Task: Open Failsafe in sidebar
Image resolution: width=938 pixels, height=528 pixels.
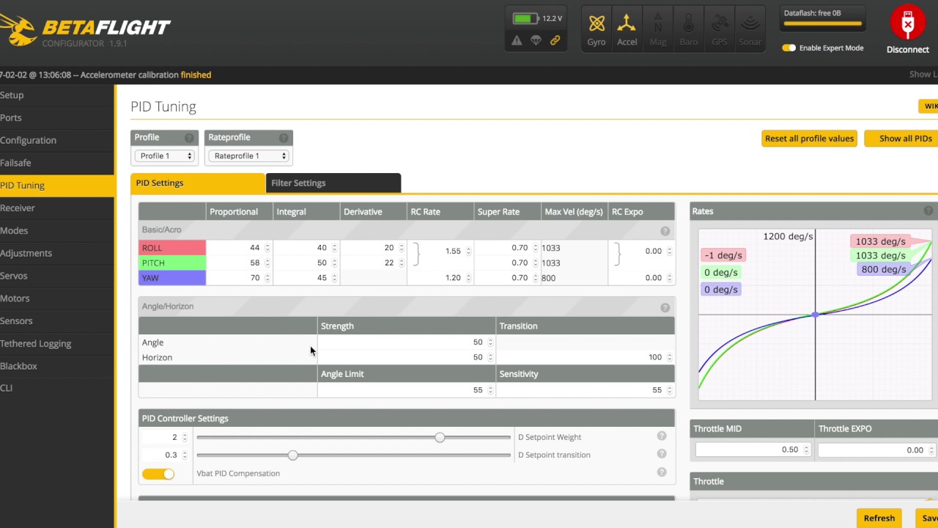Action: 57,163
